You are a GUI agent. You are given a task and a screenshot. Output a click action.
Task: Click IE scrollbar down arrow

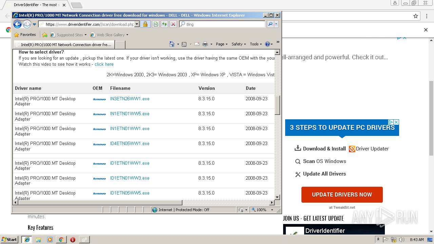tap(277, 197)
